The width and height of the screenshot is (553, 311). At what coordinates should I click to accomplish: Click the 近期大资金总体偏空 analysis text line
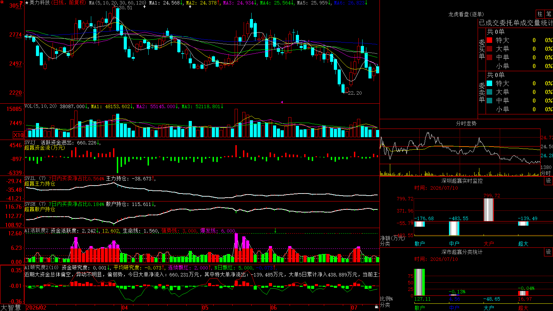(x=202, y=274)
